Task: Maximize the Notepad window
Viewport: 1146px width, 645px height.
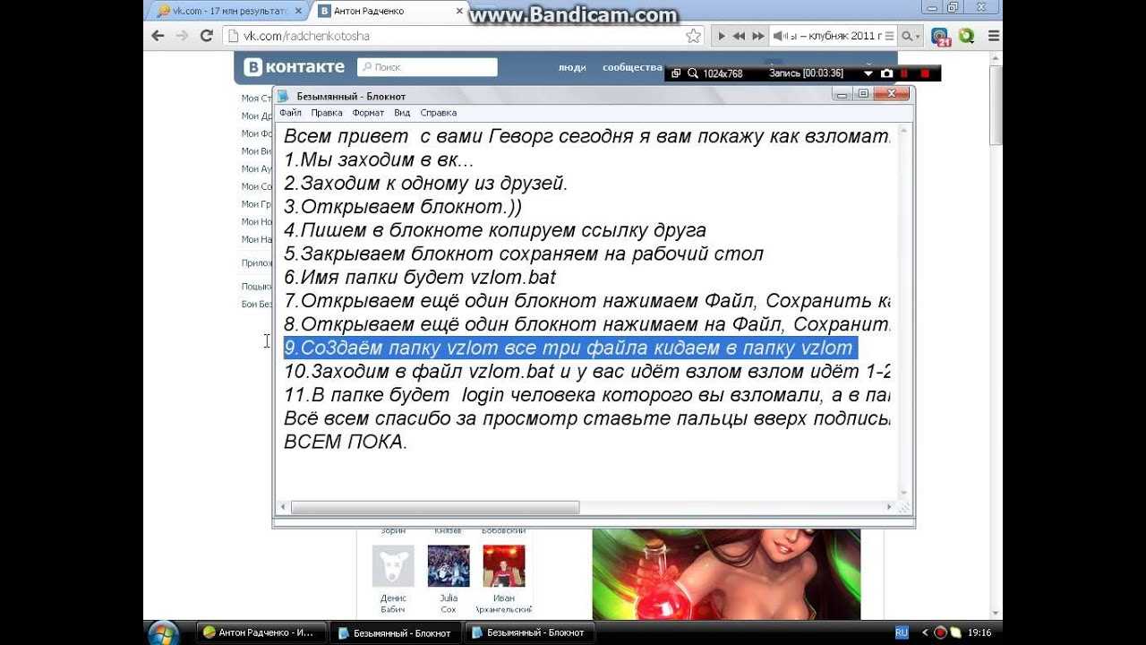Action: point(862,93)
